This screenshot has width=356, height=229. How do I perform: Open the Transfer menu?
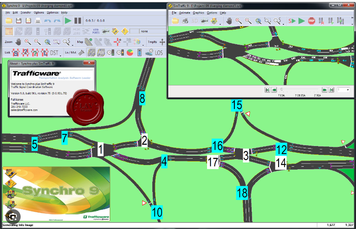pos(26,13)
